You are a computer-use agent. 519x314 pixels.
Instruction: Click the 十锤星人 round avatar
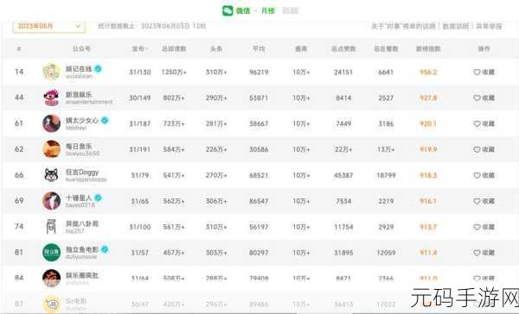51,201
